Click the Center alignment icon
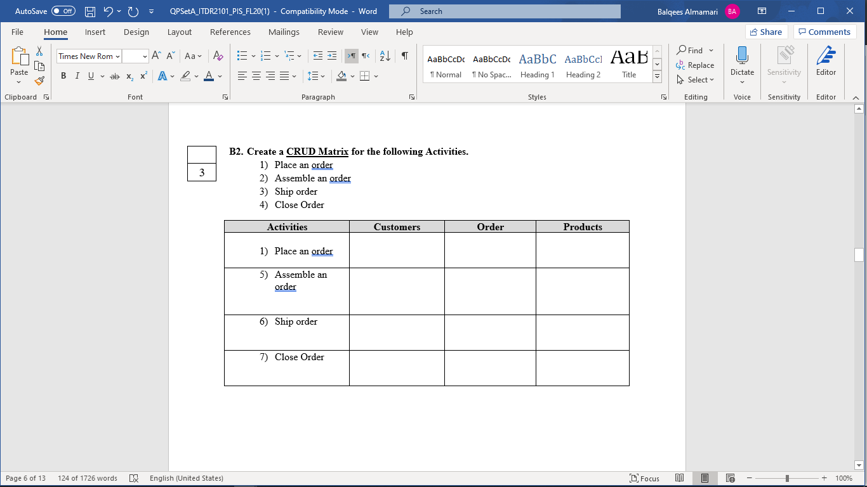Screen dimensions: 867x487 click(x=256, y=76)
